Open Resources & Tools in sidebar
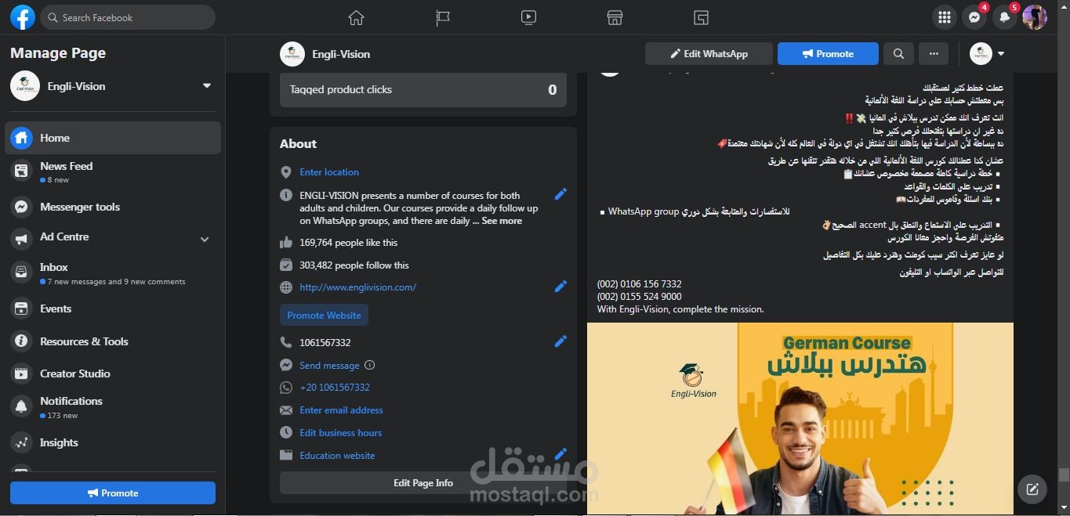This screenshot has height=516, width=1070. click(x=113, y=341)
